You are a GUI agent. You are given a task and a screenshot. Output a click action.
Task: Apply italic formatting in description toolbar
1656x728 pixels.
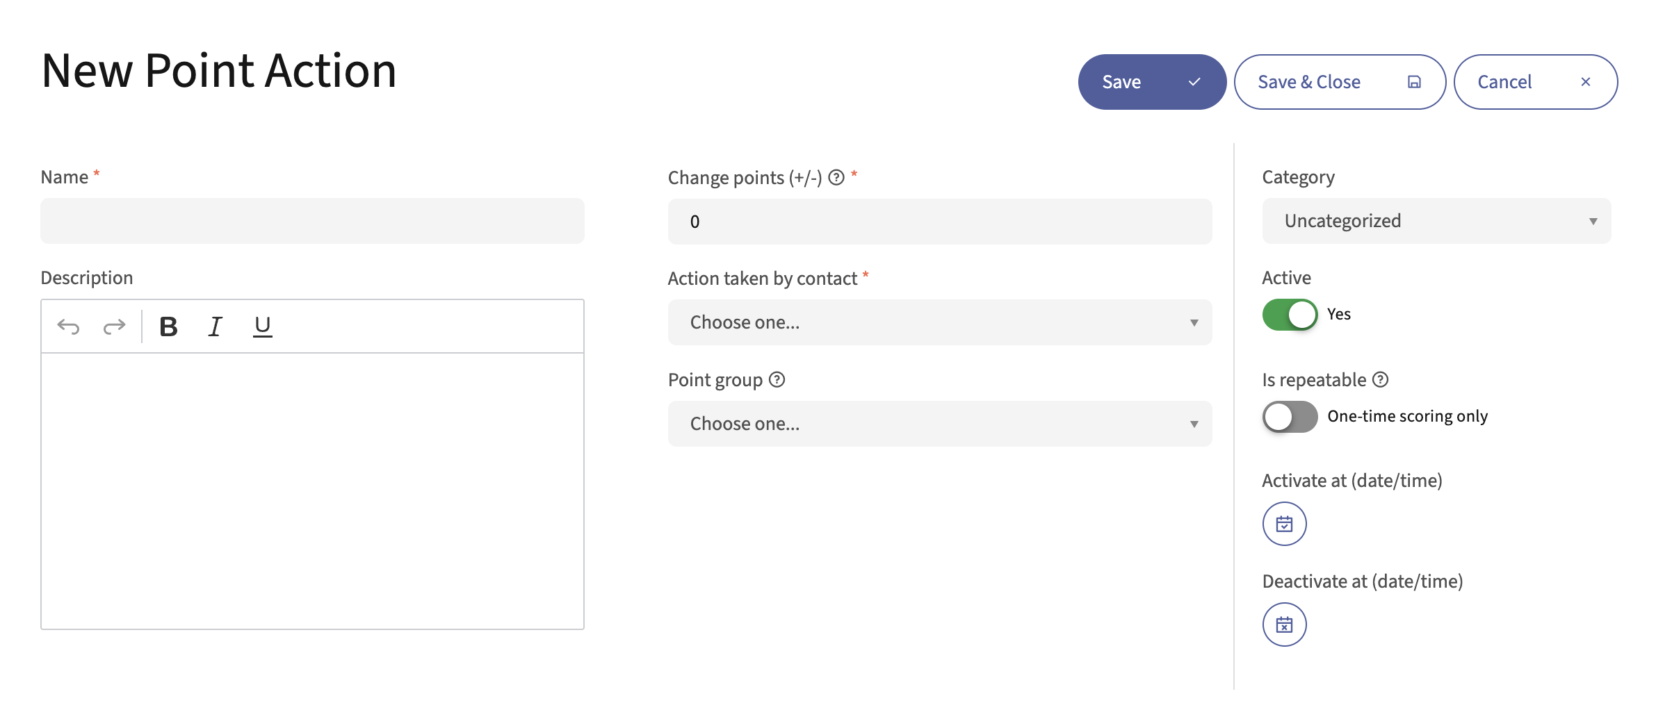pyautogui.click(x=216, y=326)
